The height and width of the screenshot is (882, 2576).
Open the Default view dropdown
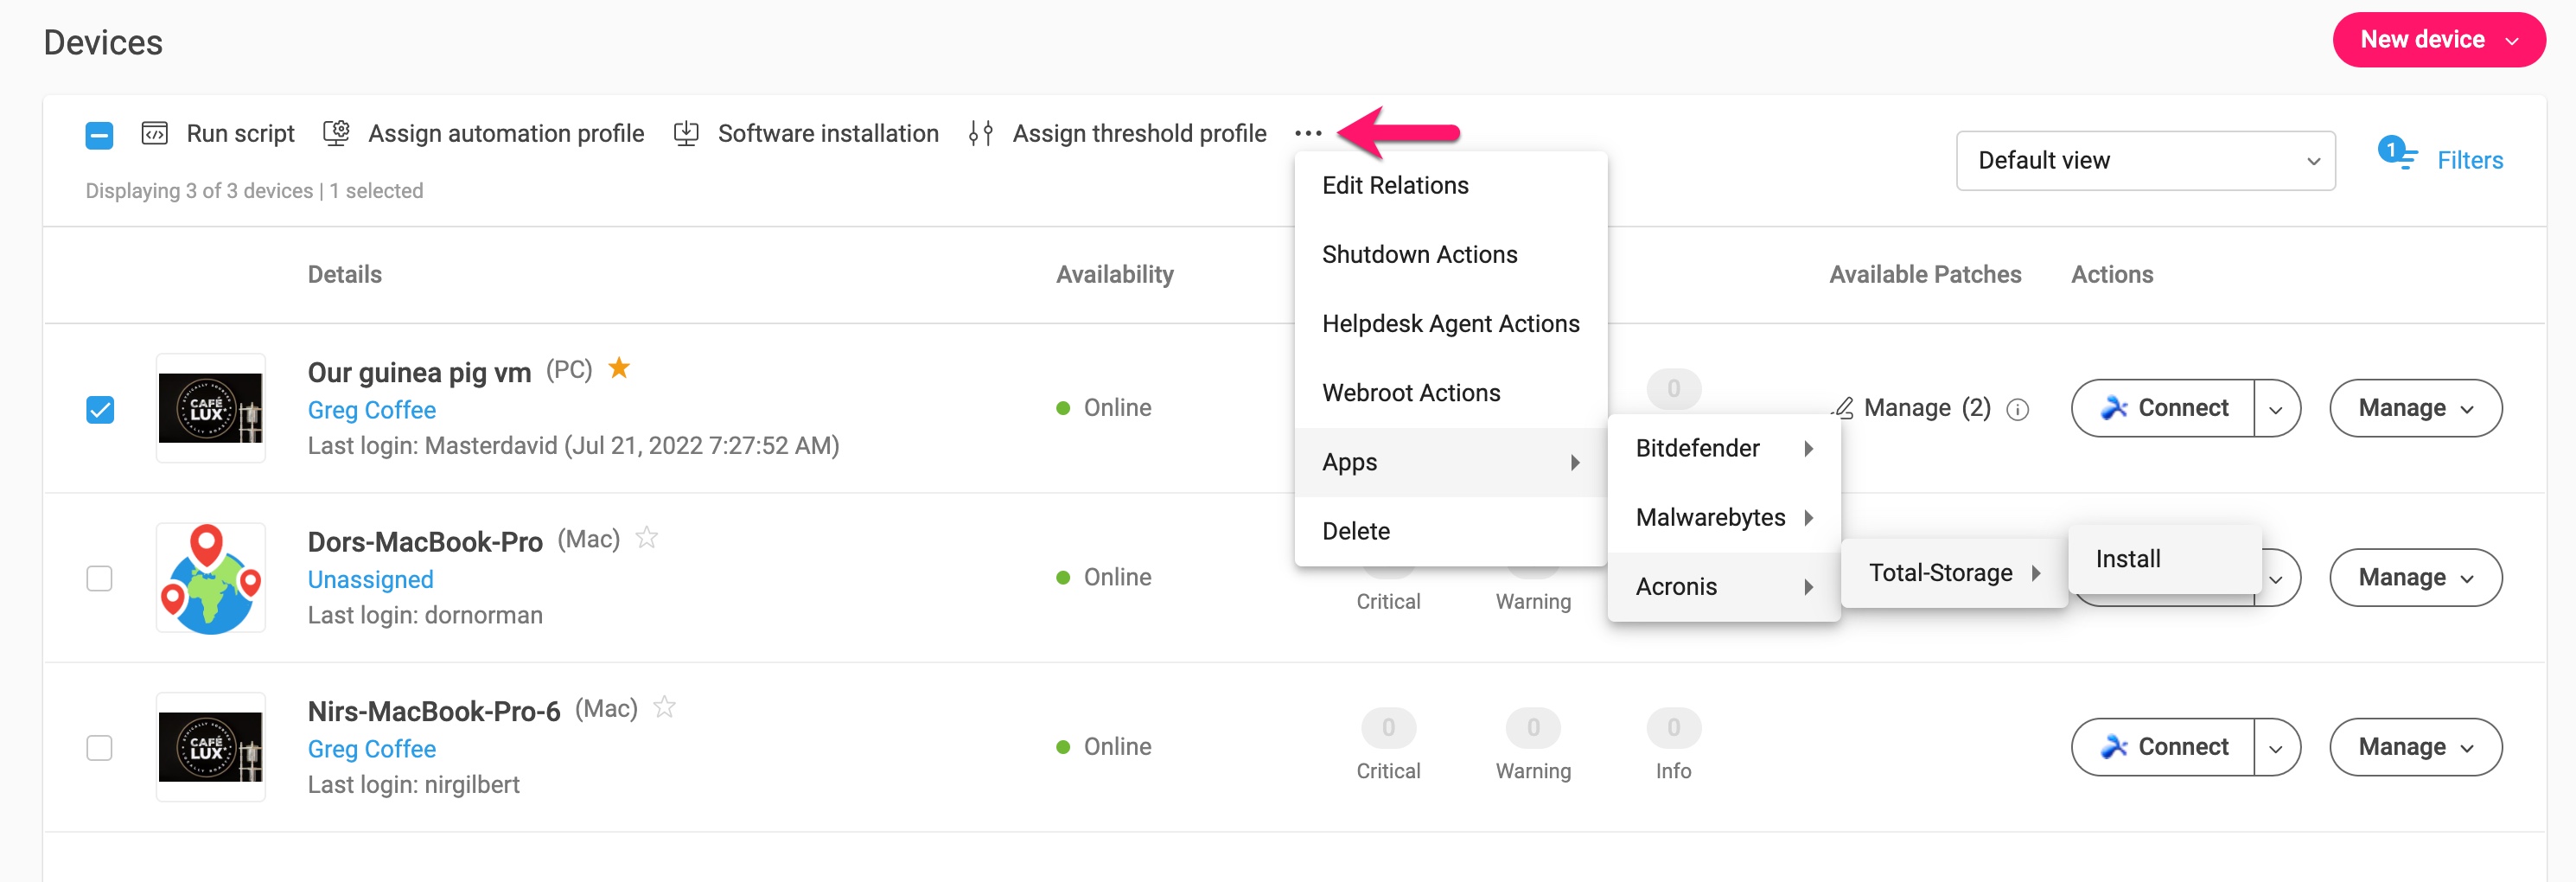click(2145, 160)
